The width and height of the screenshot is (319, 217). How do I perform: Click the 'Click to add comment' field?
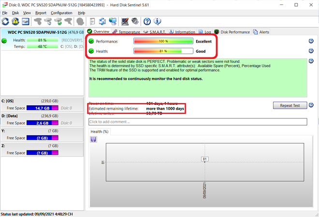pyautogui.click(x=198, y=122)
